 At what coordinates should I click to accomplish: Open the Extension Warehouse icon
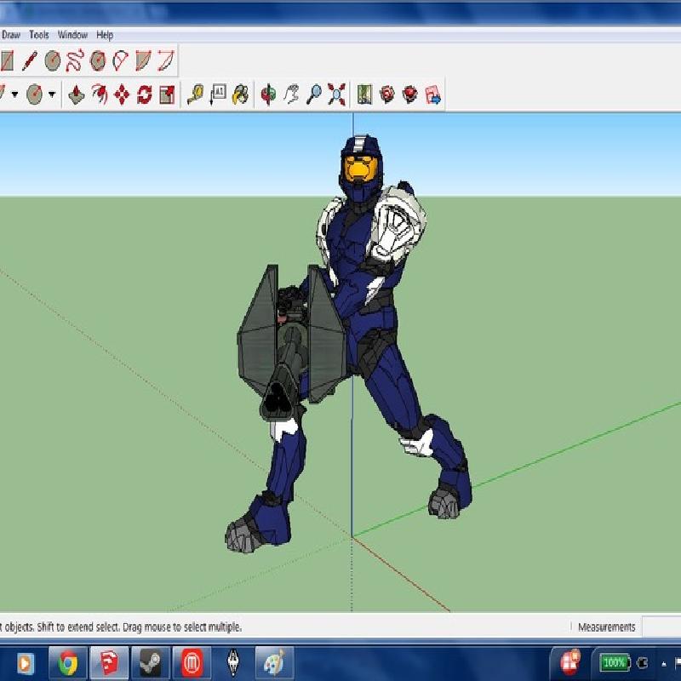point(410,94)
